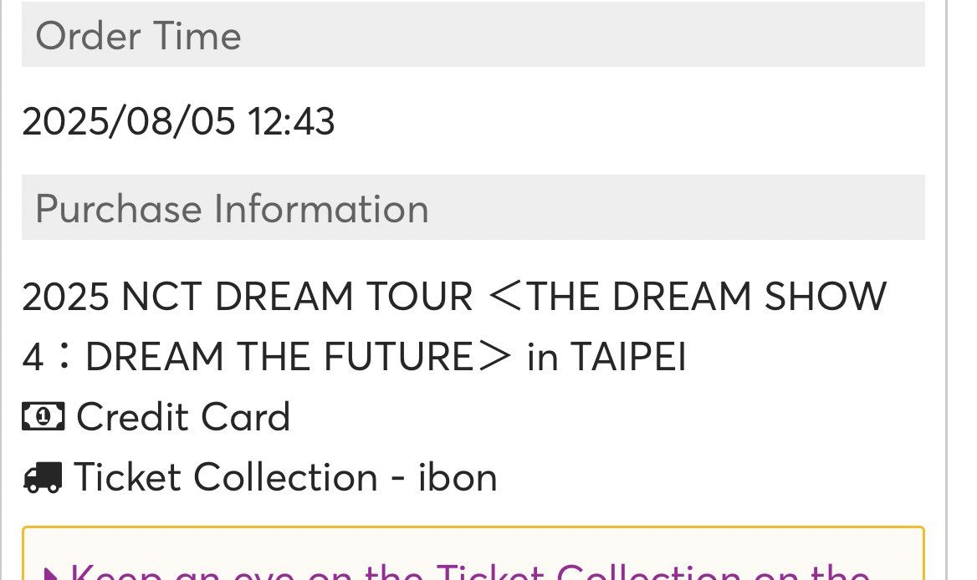Collapse the Order Time section header
This screenshot has height=580, width=977.
click(x=138, y=35)
